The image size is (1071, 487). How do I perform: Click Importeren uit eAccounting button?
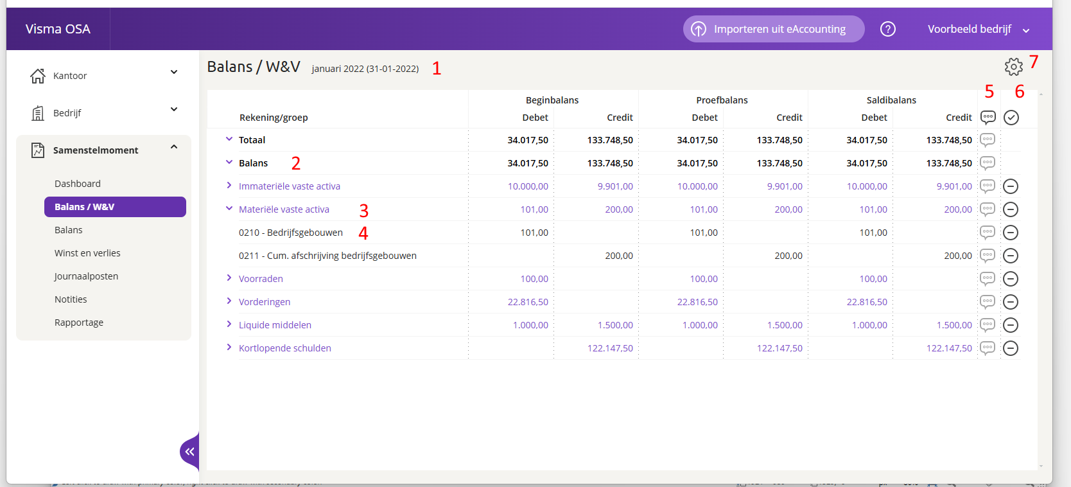tap(774, 29)
